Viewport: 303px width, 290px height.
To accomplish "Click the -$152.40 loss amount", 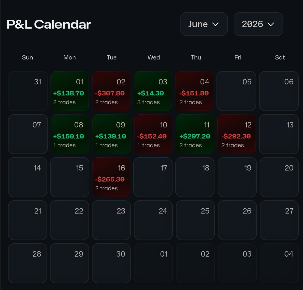I will [x=152, y=136].
